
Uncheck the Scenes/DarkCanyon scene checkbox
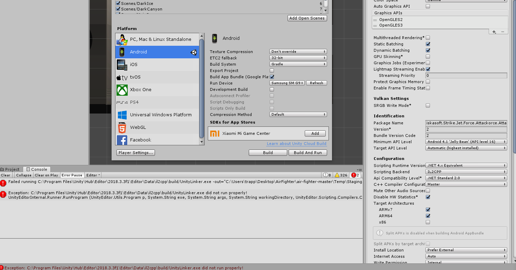click(118, 9)
